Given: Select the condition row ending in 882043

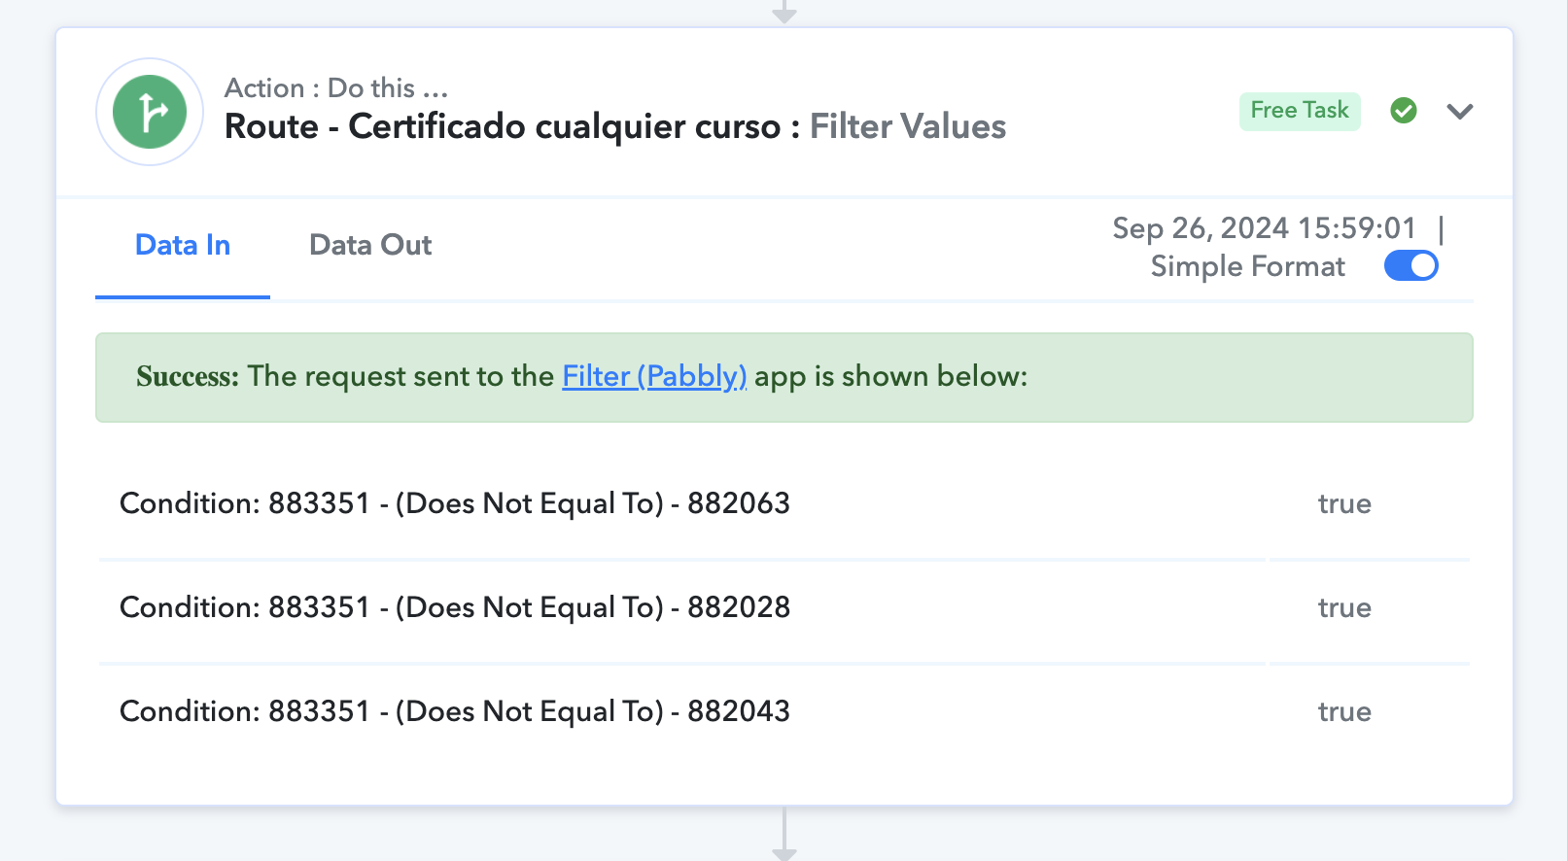Looking at the screenshot, I should coord(783,712).
